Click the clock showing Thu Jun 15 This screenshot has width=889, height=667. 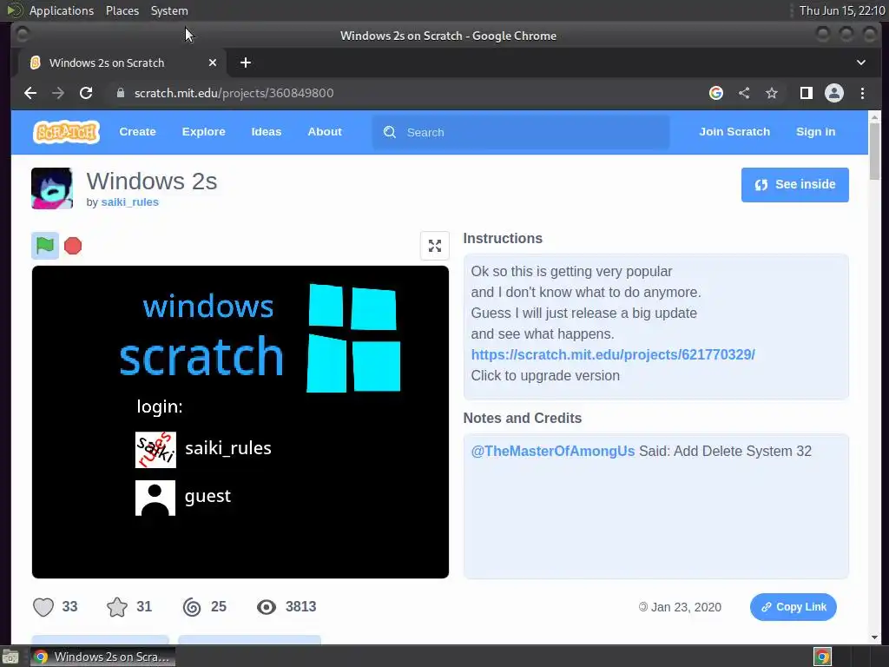(842, 10)
